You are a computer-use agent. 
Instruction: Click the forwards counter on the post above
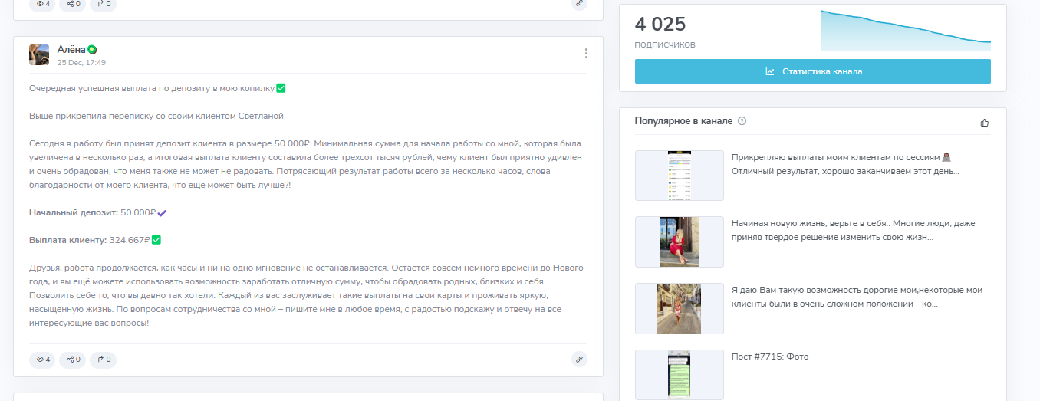pos(104,4)
